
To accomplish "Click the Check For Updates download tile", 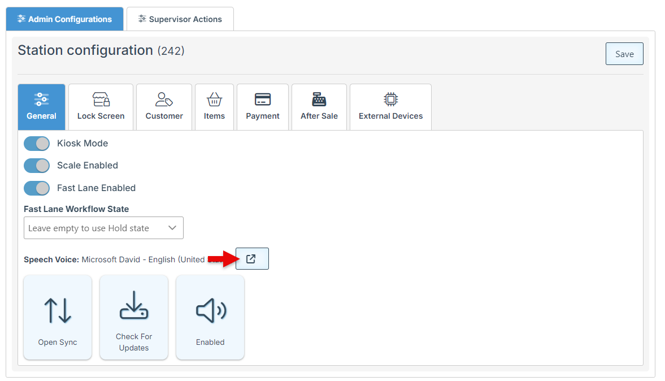I will click(134, 317).
